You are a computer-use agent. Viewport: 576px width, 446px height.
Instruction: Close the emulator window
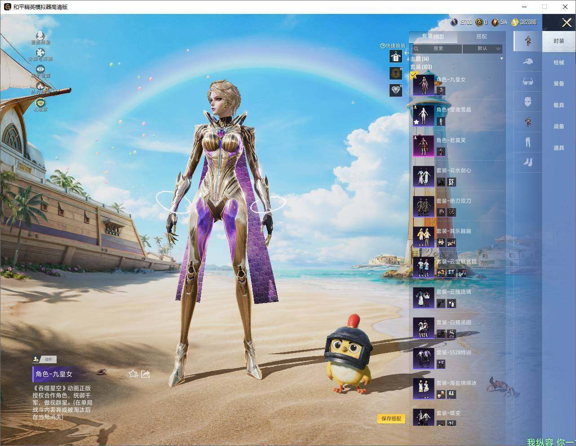[565, 7]
